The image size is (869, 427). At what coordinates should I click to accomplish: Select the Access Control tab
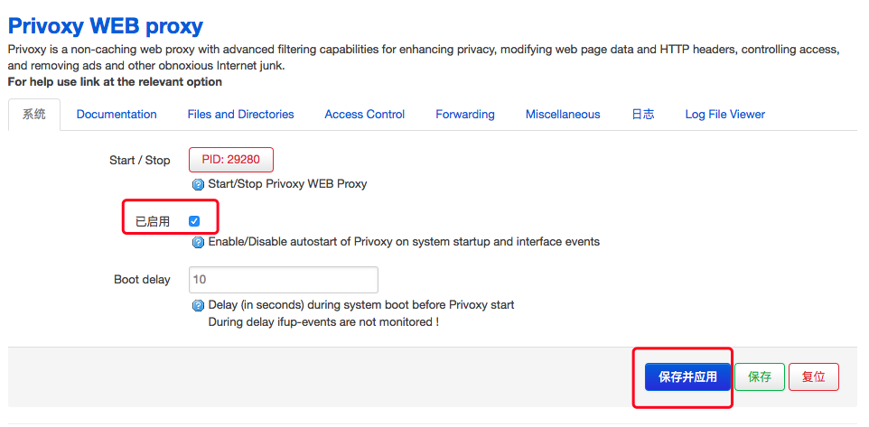(364, 115)
